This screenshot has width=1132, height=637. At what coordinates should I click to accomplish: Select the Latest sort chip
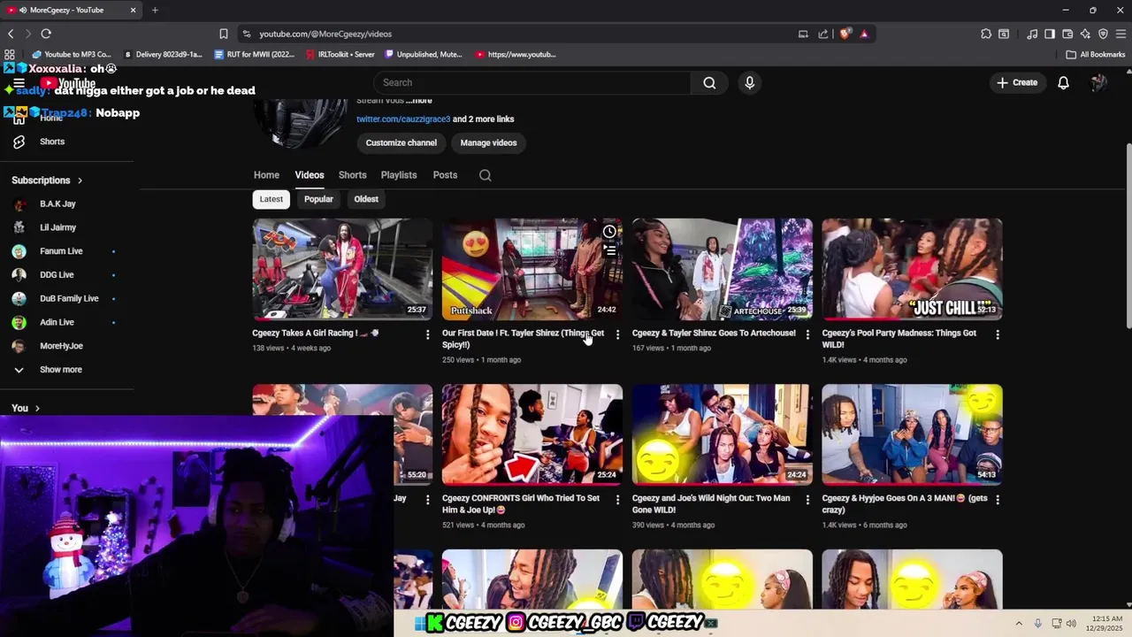tap(272, 199)
